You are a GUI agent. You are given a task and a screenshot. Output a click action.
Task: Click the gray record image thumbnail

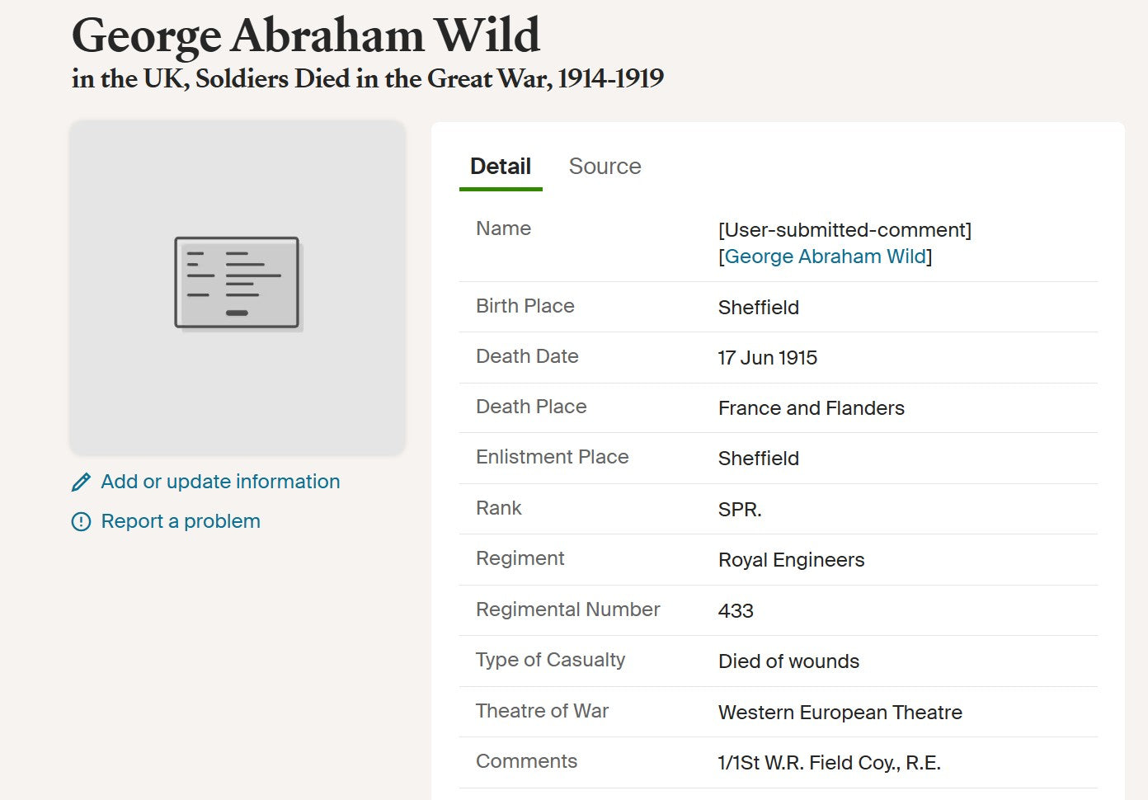pos(238,287)
